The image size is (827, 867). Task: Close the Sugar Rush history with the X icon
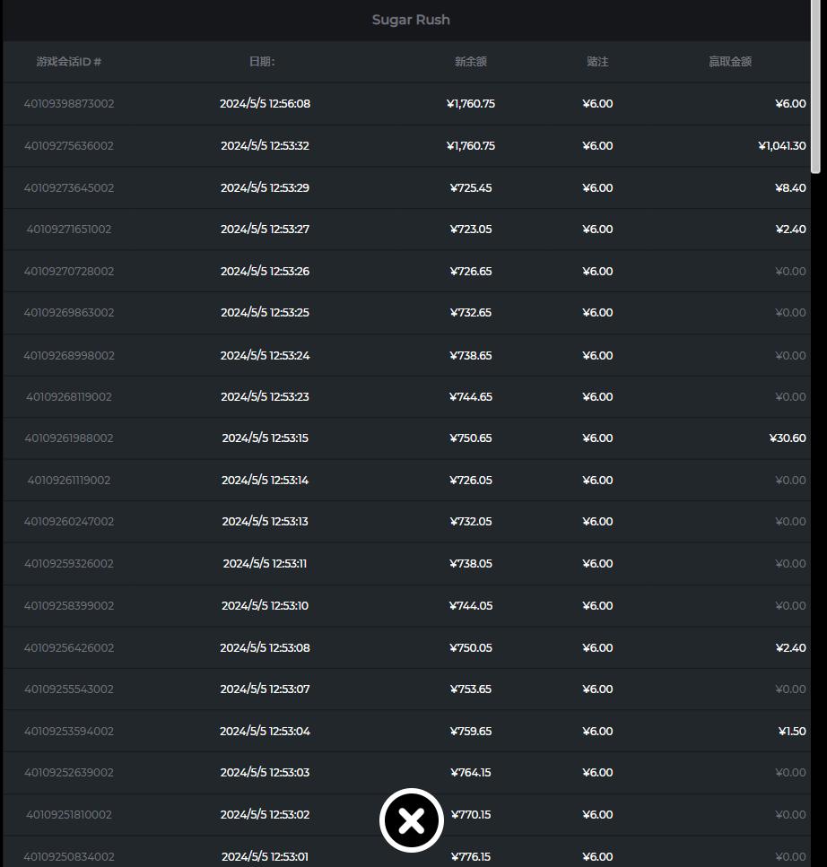click(411, 820)
